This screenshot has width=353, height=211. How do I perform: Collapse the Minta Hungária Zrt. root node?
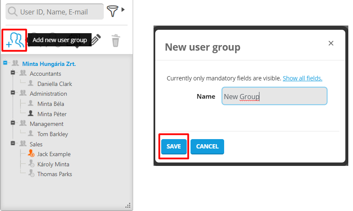click(6, 63)
